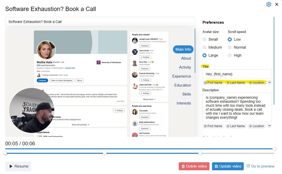Open settings via the gear icon
Viewport: 282px width, 174px height.
(x=269, y=4)
